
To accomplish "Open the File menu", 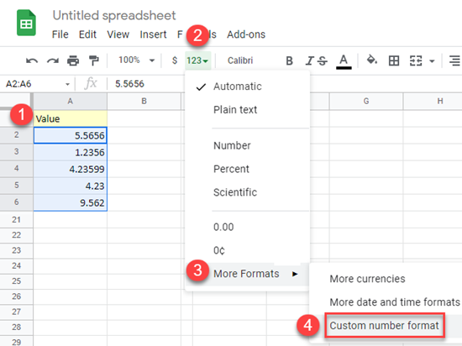I will click(x=60, y=34).
